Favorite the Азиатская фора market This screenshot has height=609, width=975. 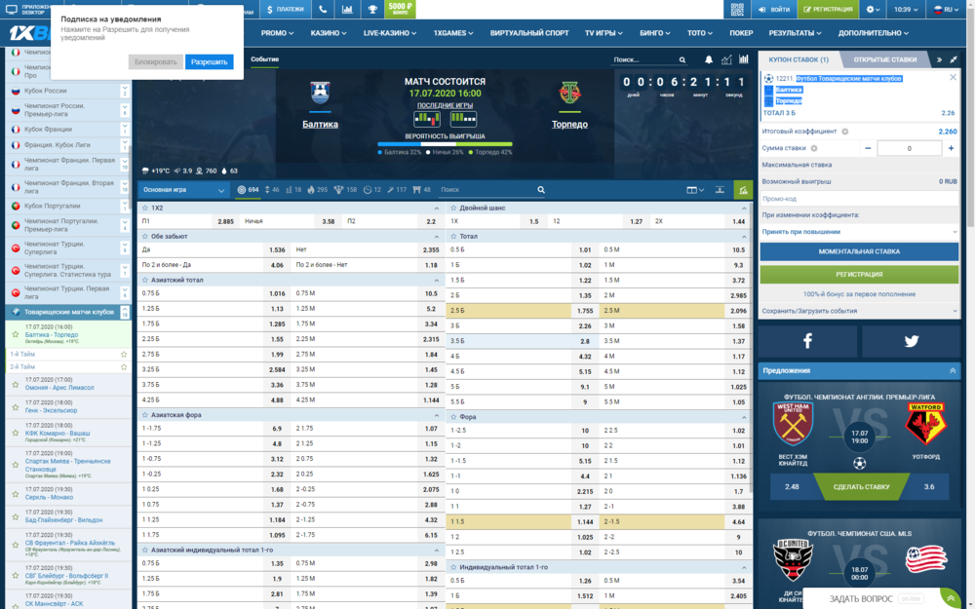145,415
